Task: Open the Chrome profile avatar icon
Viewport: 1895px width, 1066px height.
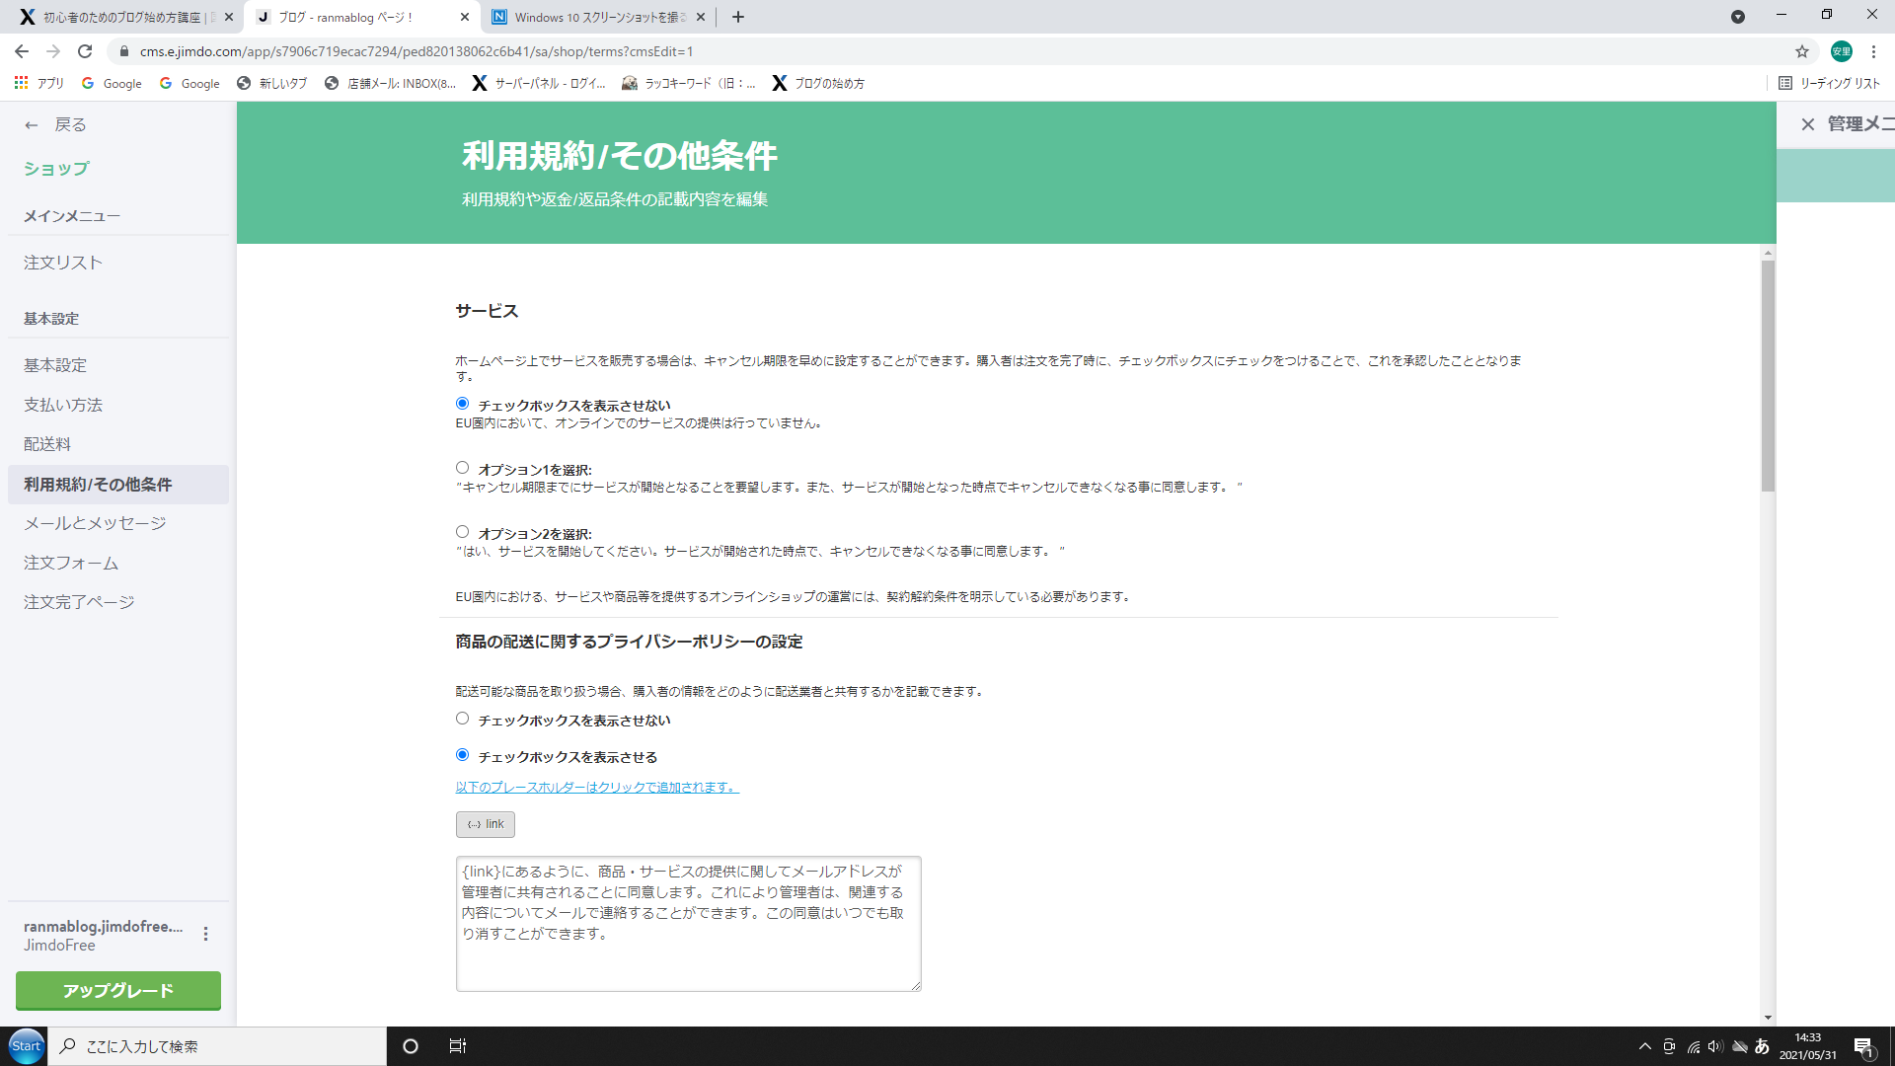Action: point(1842,51)
